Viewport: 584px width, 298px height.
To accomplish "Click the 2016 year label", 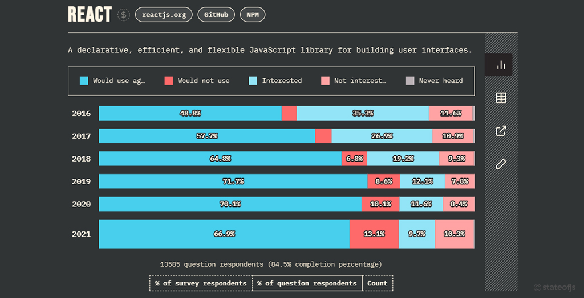I will 81,113.
